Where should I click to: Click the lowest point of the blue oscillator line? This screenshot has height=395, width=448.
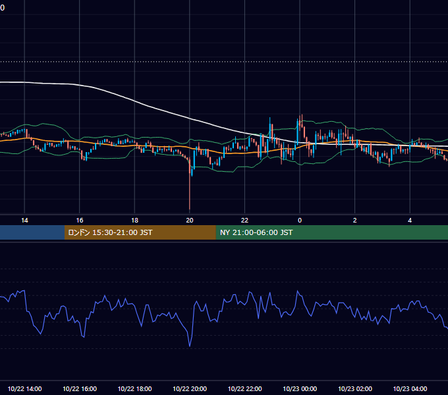coord(190,346)
